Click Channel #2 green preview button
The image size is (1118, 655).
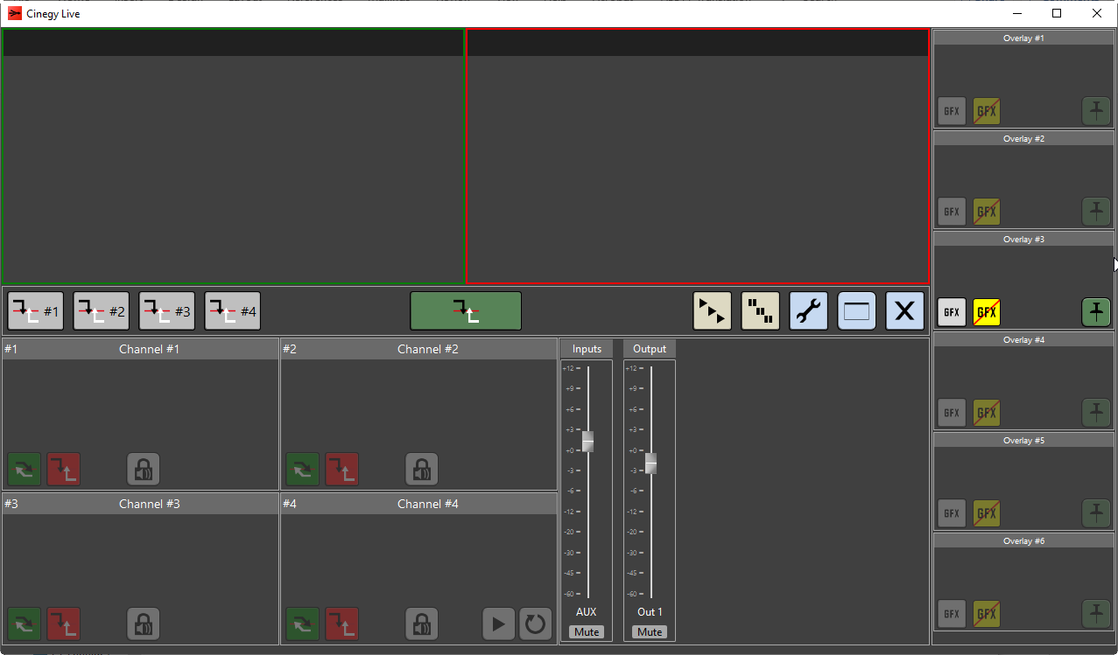point(303,470)
